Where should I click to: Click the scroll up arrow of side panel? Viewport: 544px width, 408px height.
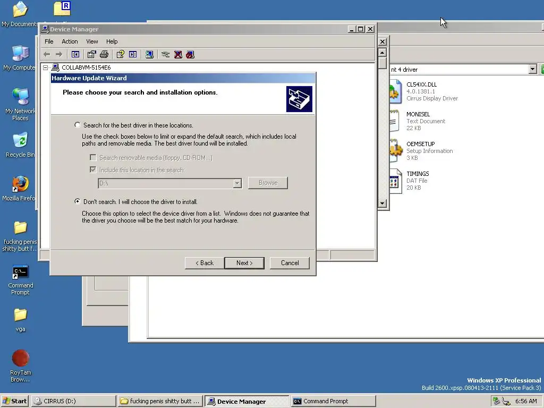tap(382, 53)
